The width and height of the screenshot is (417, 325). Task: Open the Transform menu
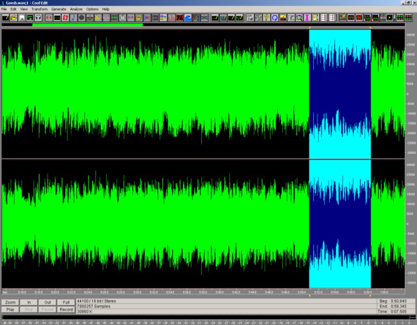39,9
